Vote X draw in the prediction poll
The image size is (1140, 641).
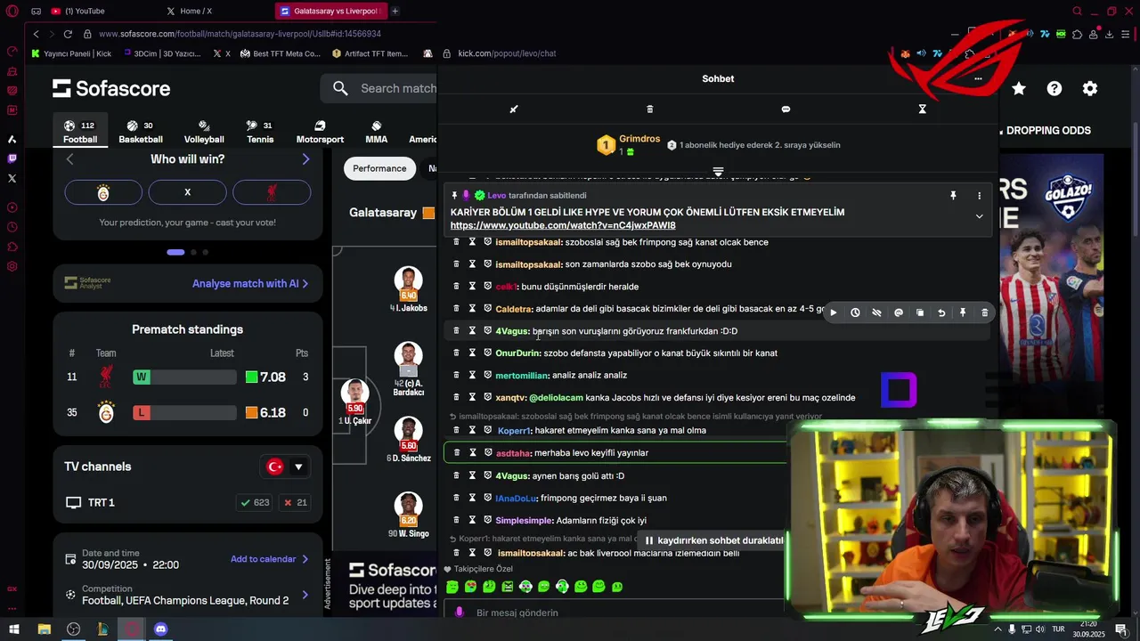pyautogui.click(x=187, y=192)
